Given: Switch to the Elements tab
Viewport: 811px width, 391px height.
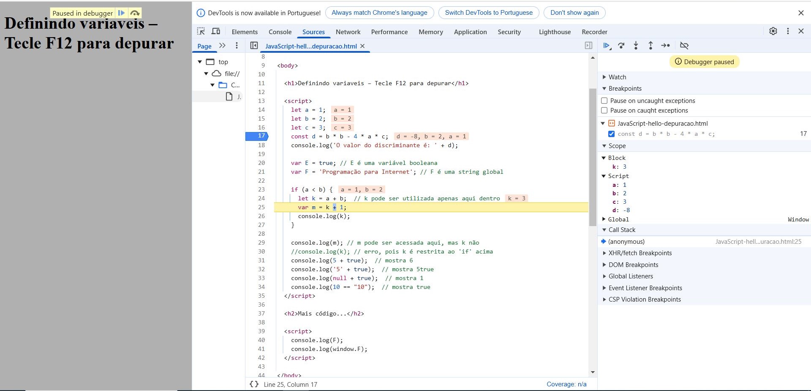Looking at the screenshot, I should point(245,32).
